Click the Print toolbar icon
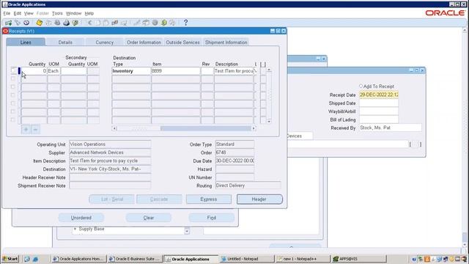This screenshot has width=469, height=264. [66, 23]
